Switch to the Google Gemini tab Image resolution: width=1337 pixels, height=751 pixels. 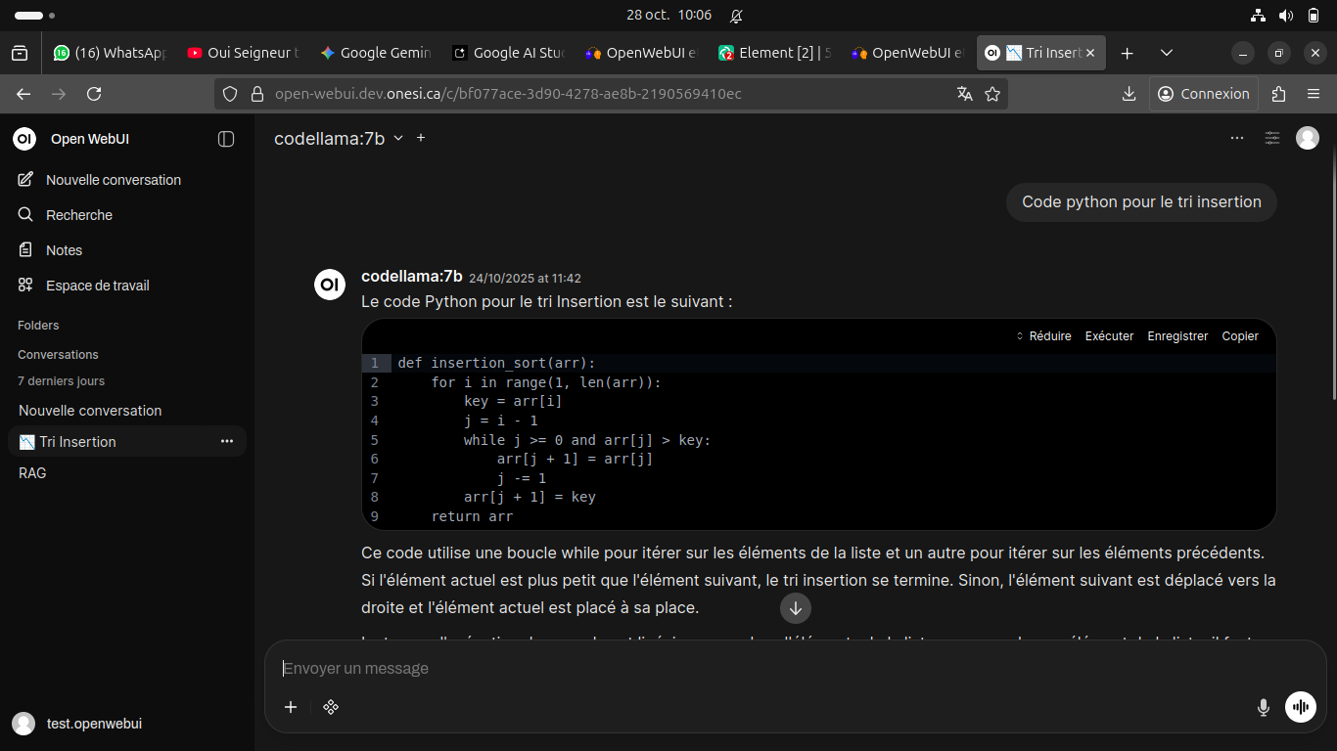point(376,53)
